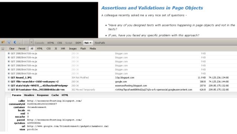The width and height of the screenshot is (237, 134).
Task: Click the view parameter value profile
Action: [x=32, y=130]
